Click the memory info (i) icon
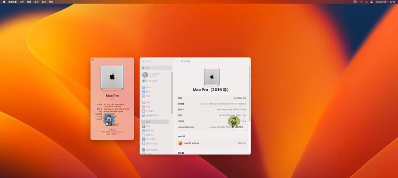Viewport: 398px width, 178px height. pyautogui.click(x=245, y=115)
